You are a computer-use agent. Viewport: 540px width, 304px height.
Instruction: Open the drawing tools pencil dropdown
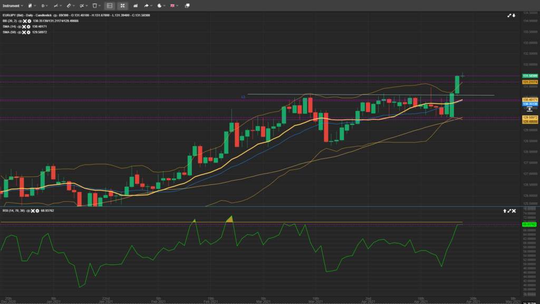tap(71, 5)
